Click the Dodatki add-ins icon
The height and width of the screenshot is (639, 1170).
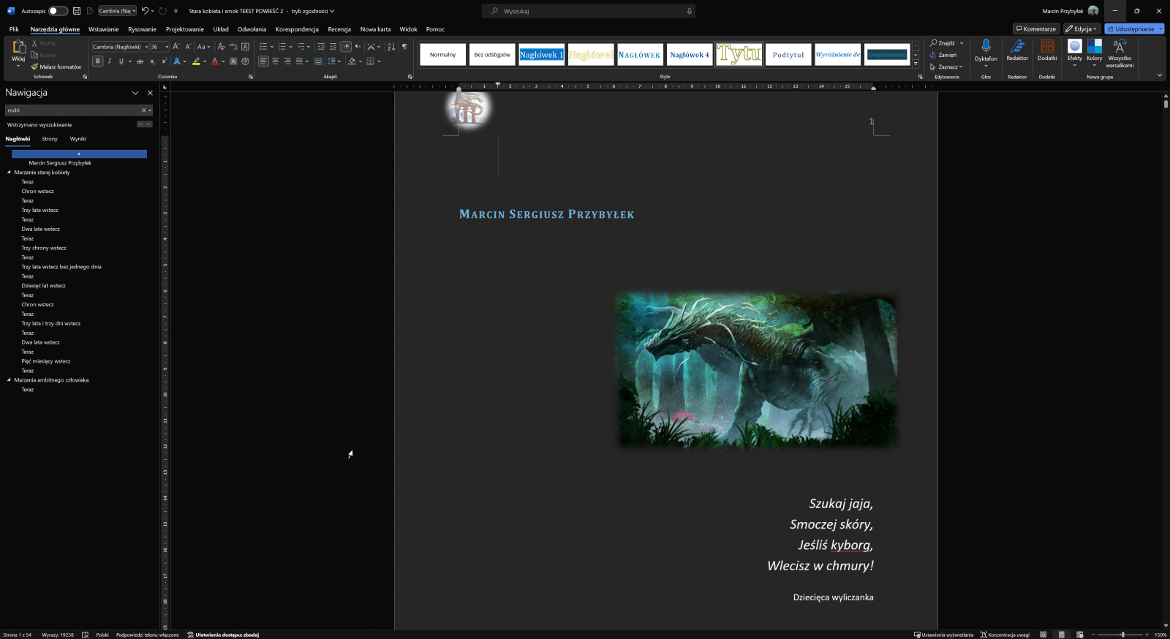tap(1047, 50)
